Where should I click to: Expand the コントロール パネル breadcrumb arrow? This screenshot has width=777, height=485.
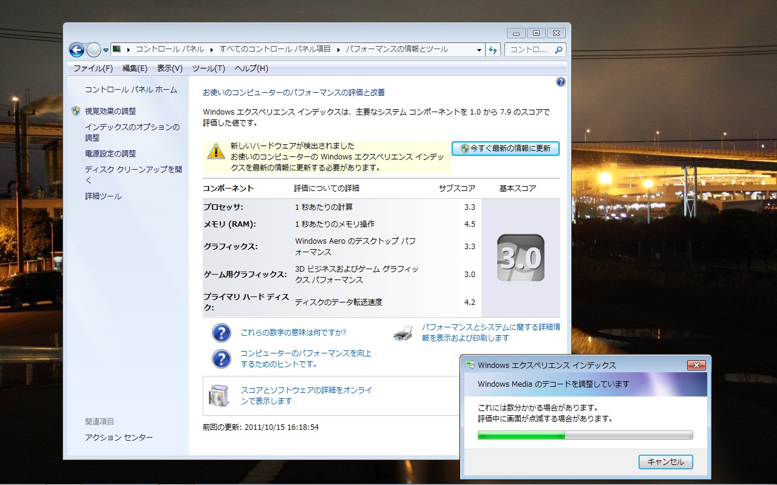(x=212, y=50)
